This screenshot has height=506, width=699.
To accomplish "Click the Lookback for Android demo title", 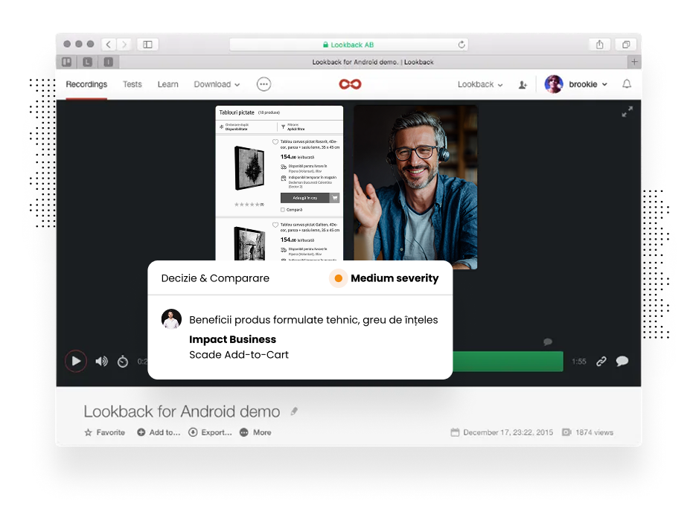I will (182, 411).
